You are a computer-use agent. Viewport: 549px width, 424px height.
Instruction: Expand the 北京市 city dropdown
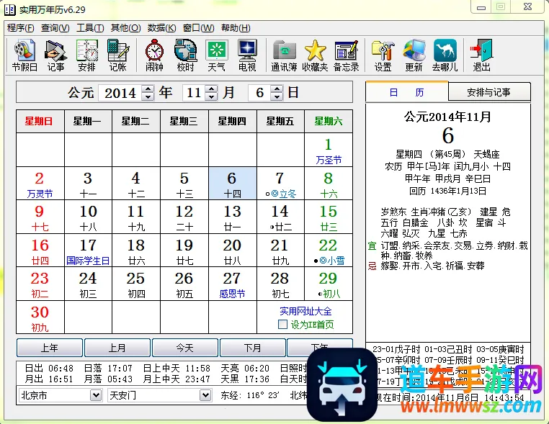point(96,395)
